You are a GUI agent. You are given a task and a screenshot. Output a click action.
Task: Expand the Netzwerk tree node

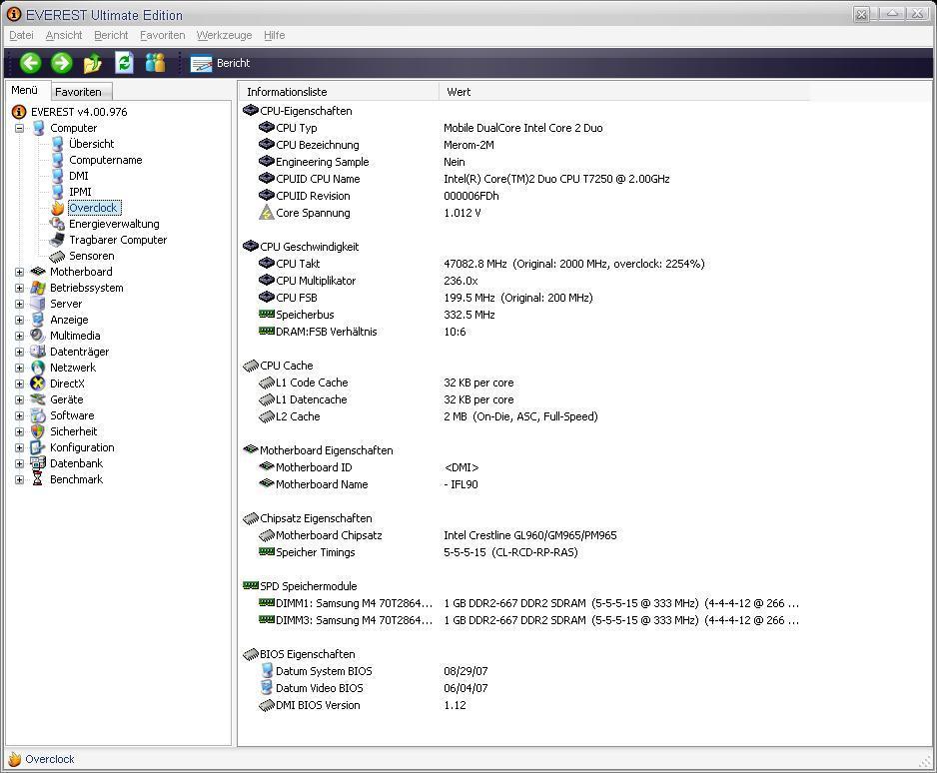click(19, 368)
